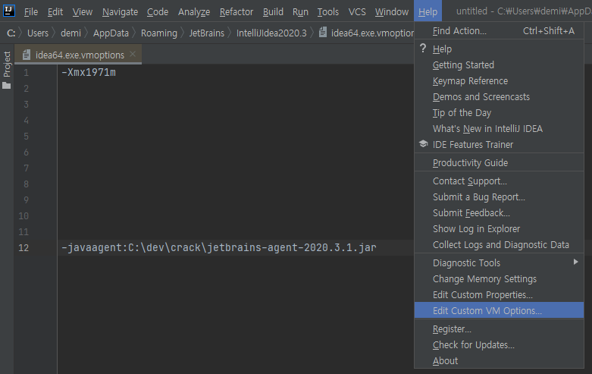Open the Analyze menu

pos(194,12)
